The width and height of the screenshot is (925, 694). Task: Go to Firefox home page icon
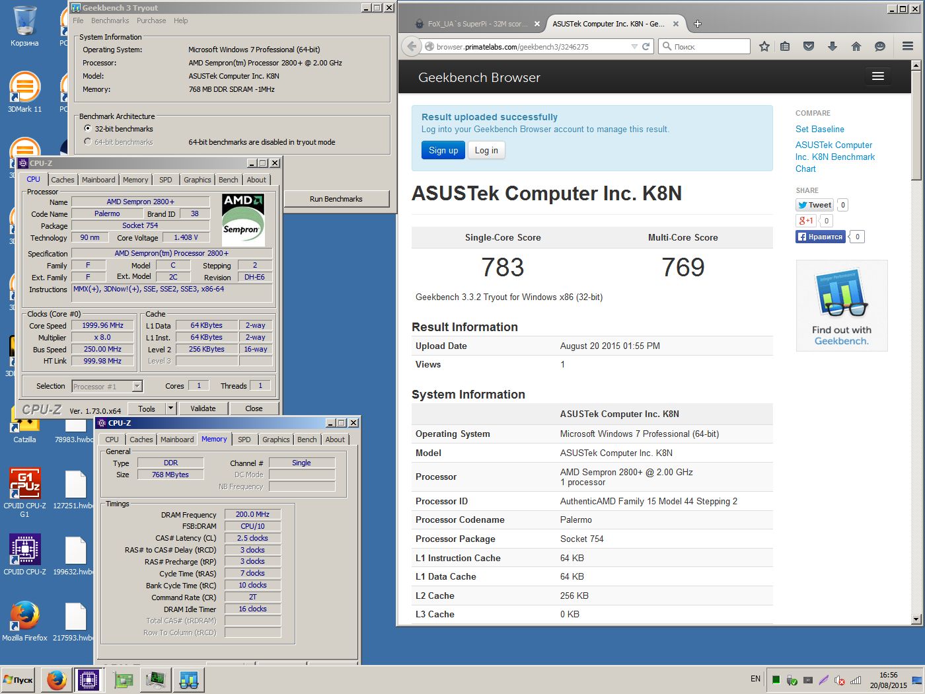coord(856,46)
